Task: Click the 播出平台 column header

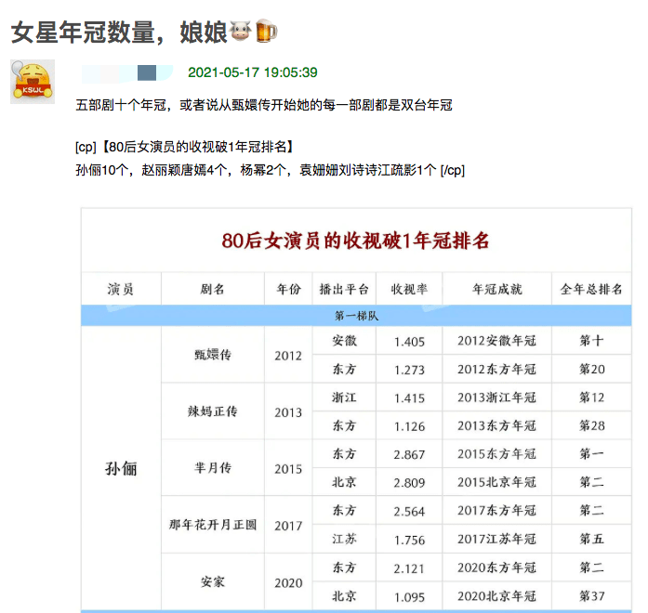Action: (x=344, y=289)
